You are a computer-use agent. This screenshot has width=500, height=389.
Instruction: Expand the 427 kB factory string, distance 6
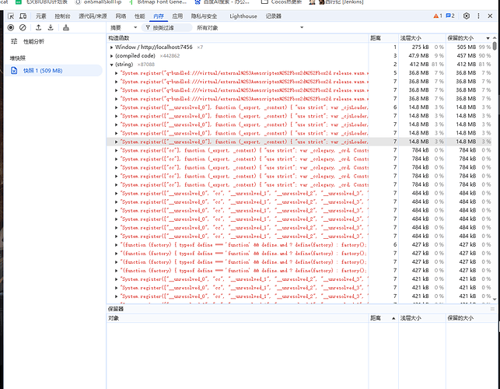point(117,245)
